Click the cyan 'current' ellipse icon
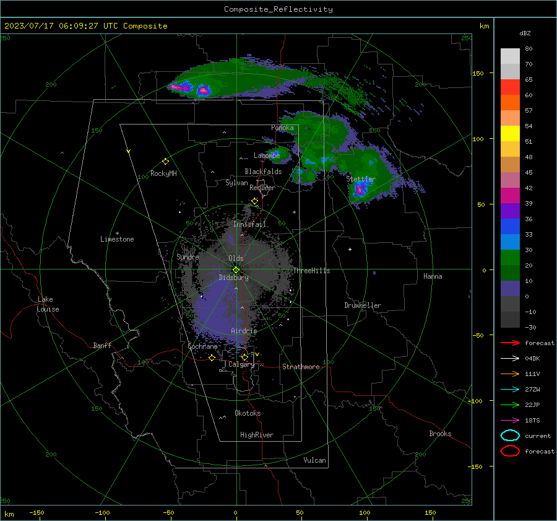This screenshot has width=557, height=521. 510,436
